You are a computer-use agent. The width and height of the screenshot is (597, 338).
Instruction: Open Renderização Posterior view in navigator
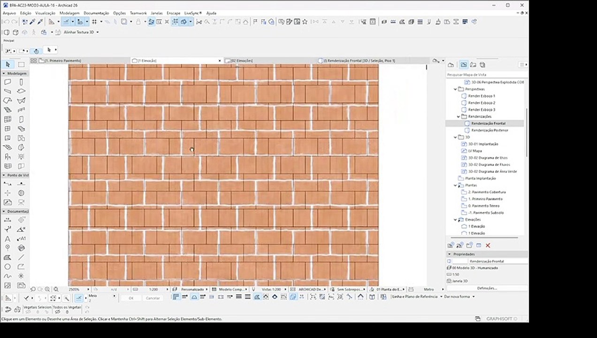[x=490, y=130]
